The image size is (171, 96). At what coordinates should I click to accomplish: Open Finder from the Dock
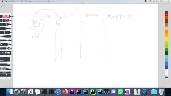click(10, 92)
